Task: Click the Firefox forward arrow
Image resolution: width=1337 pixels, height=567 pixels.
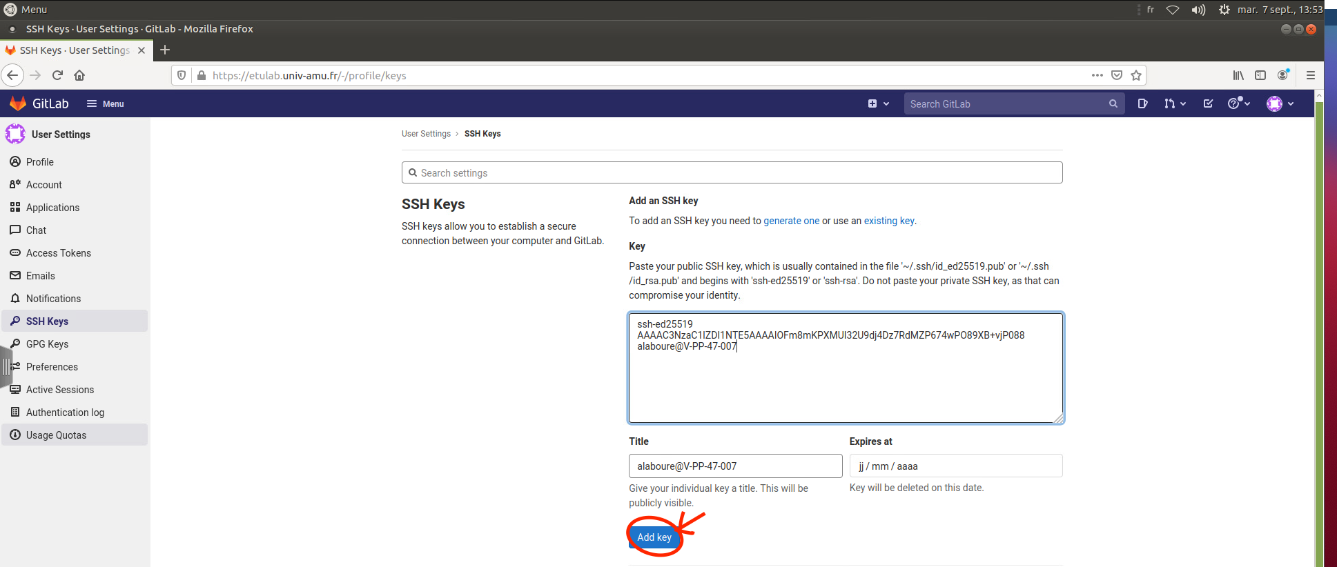Action: [x=35, y=75]
